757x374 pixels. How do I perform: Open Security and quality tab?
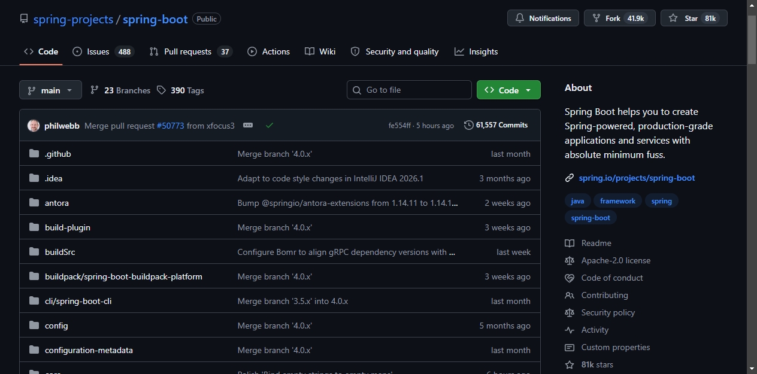coord(395,51)
